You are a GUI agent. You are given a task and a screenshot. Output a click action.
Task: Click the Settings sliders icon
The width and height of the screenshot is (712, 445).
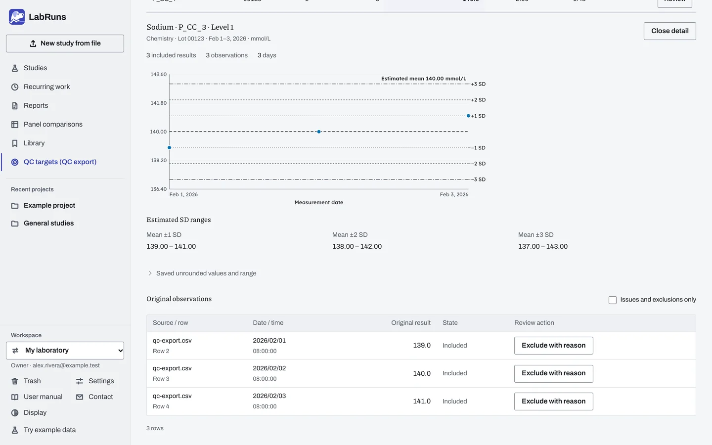point(80,381)
